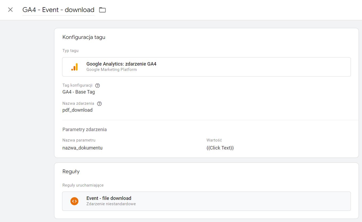Open the Event - file download trigger
This screenshot has height=222, width=362.
(206, 201)
